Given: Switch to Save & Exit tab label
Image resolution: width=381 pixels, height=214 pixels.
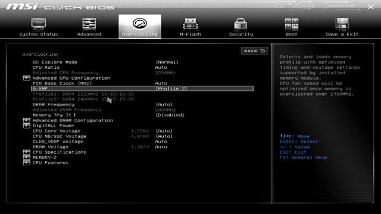Looking at the screenshot, I should [342, 34].
